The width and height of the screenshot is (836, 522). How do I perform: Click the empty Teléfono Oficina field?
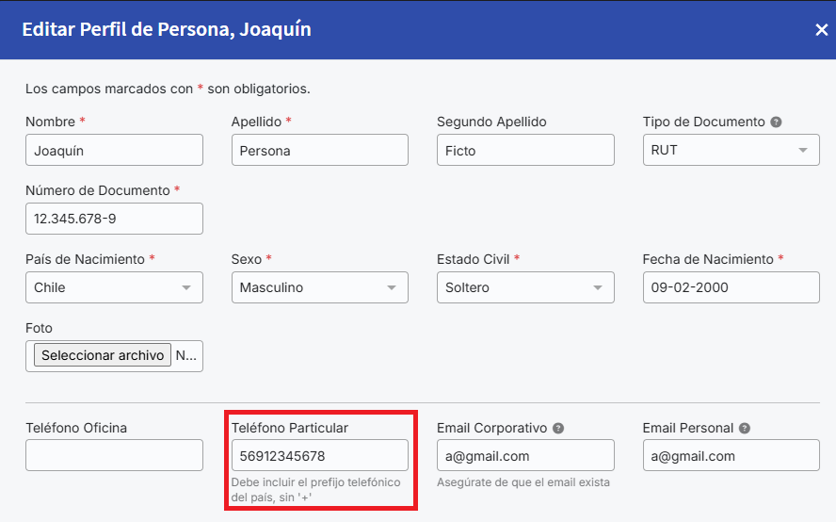tap(114, 455)
